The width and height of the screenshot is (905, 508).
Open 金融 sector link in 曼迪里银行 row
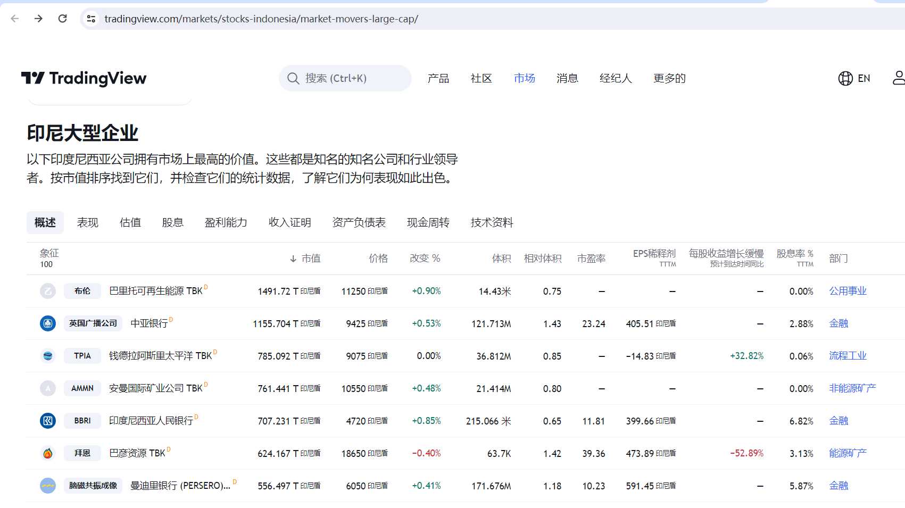pos(838,486)
